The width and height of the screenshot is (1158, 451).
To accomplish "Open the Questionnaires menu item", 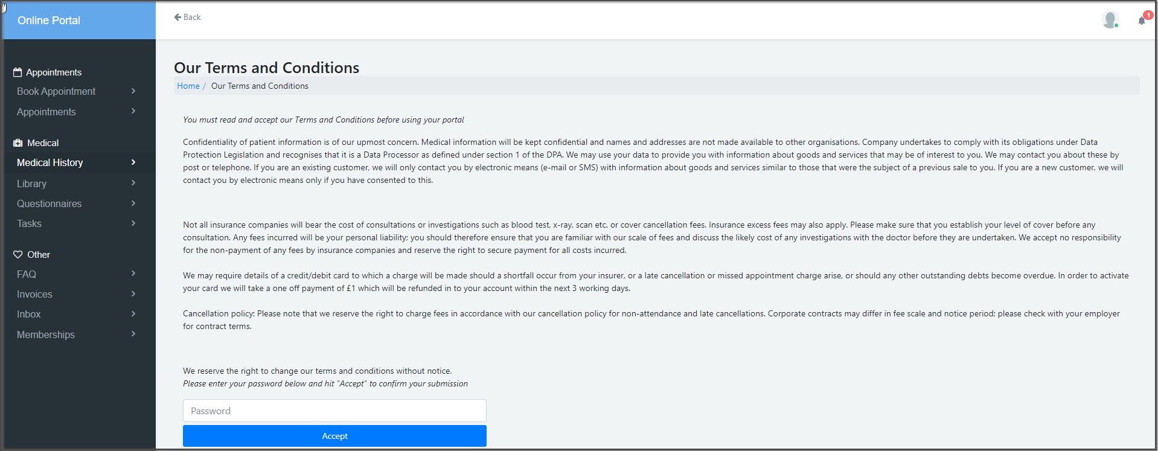I will click(49, 203).
